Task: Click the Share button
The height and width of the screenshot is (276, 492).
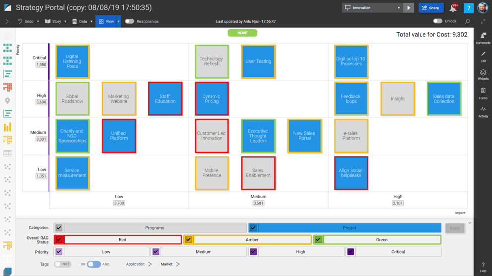Action: click(430, 8)
